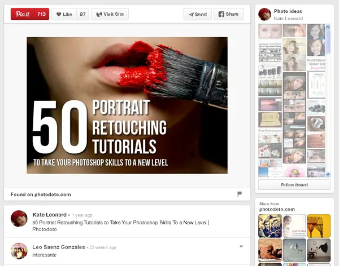Screen dimensions: 339x266
Task: Open the Found on photodoto.com link
Action: click(x=41, y=194)
